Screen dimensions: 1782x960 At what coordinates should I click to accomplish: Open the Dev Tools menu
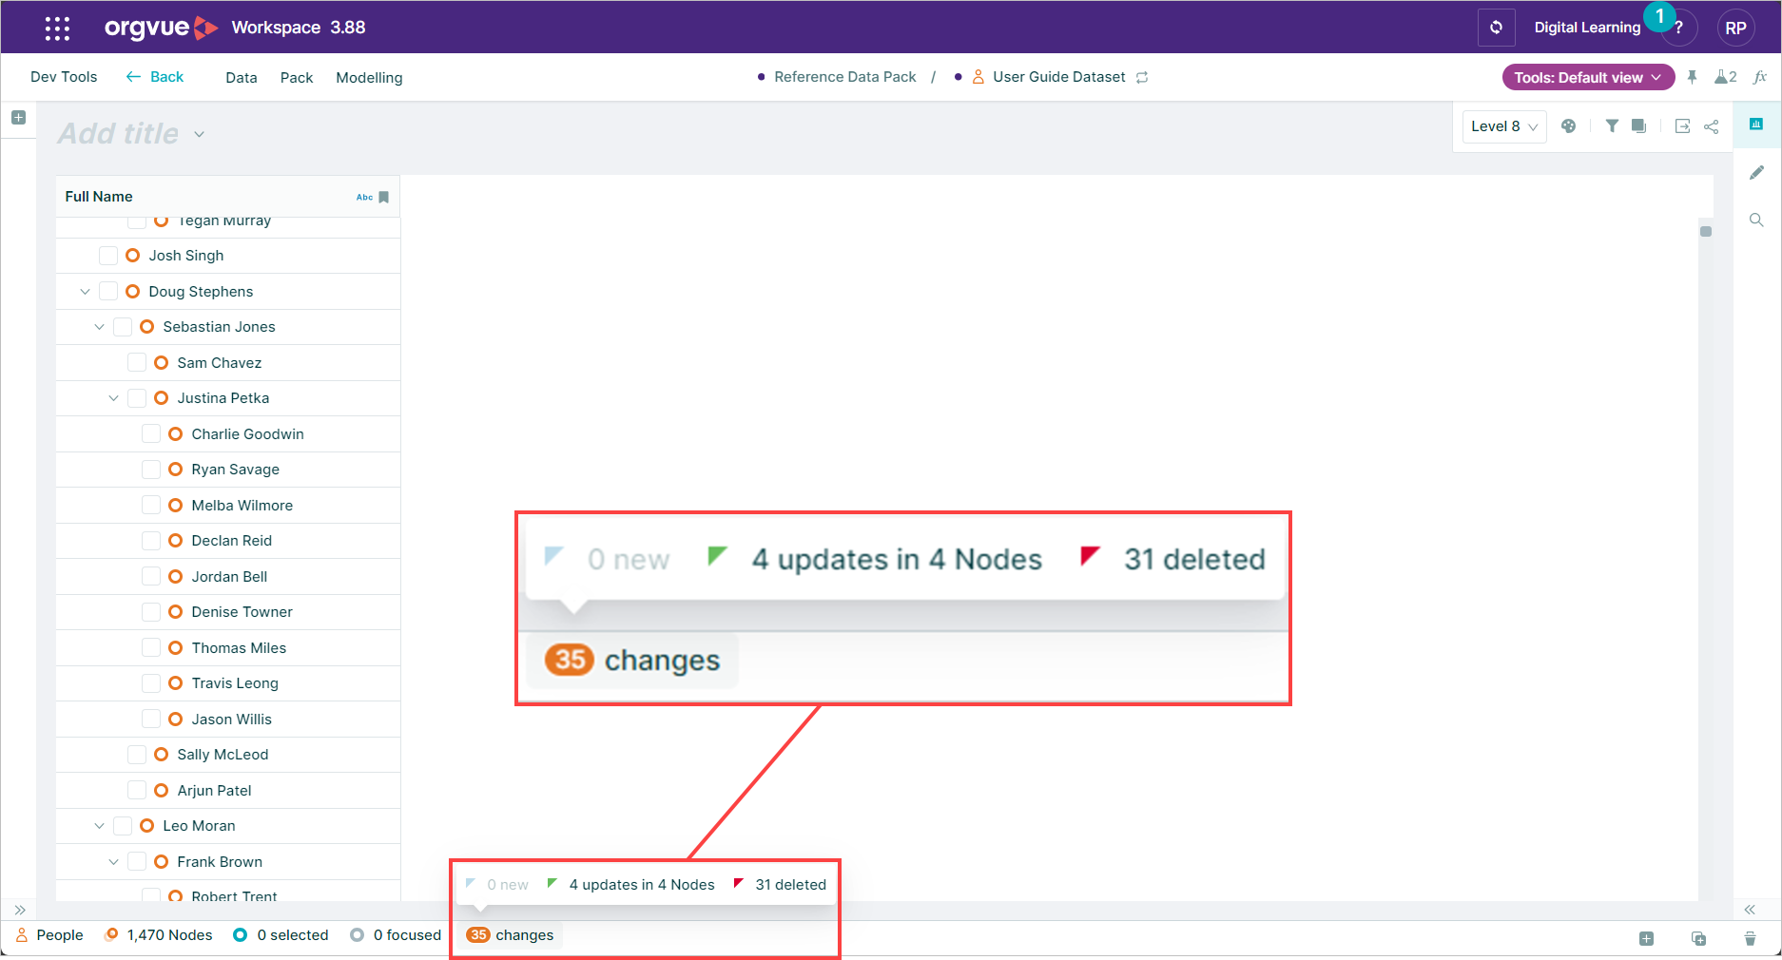click(x=64, y=77)
